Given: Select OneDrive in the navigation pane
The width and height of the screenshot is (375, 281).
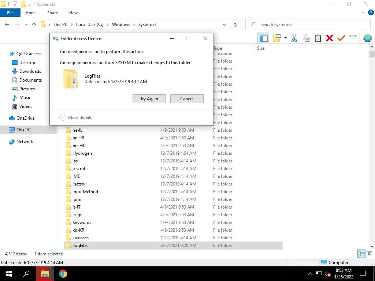Looking at the screenshot, I should (22, 118).
